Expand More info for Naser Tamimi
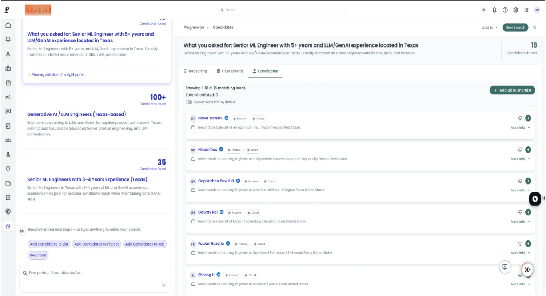Screen dimensions: 546x296 [520, 128]
